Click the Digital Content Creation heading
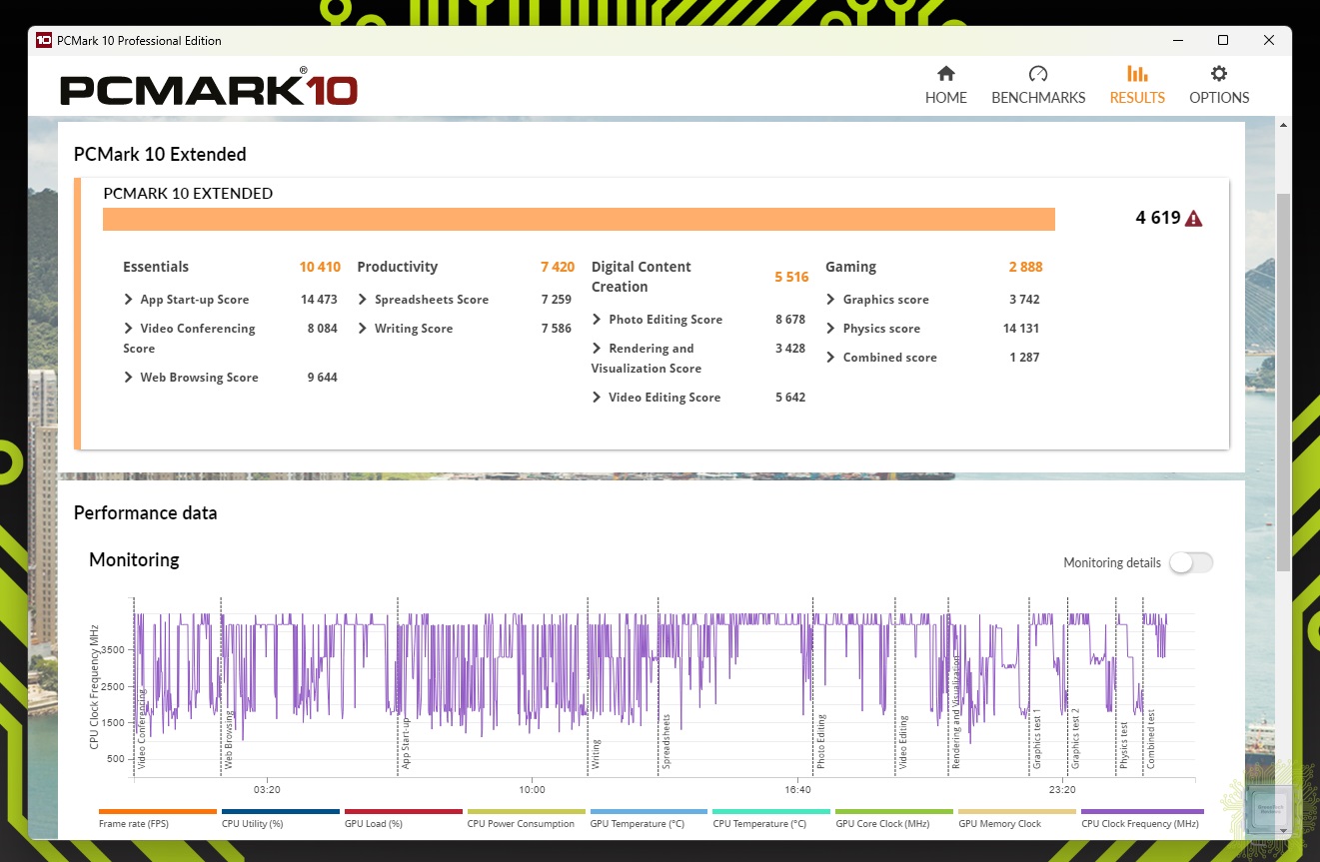 [x=642, y=277]
